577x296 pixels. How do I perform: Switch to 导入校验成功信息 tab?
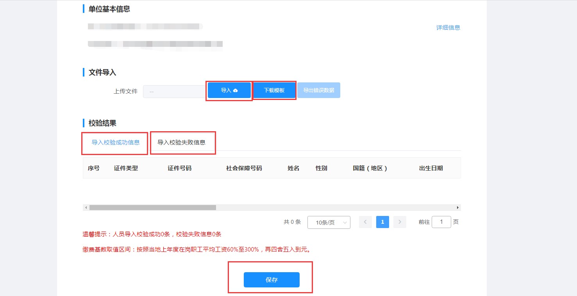pos(116,142)
